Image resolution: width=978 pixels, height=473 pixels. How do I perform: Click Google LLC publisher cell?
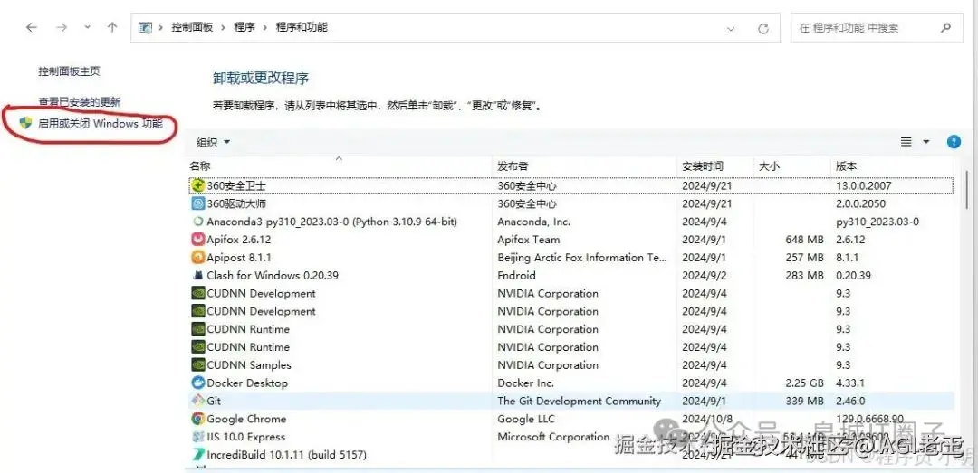pos(526,419)
